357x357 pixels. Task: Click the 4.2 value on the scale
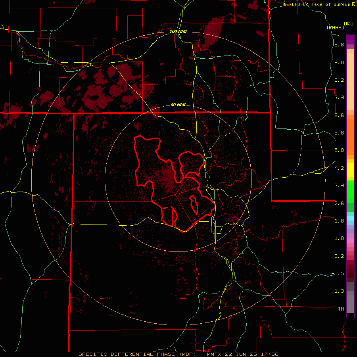tap(339, 168)
